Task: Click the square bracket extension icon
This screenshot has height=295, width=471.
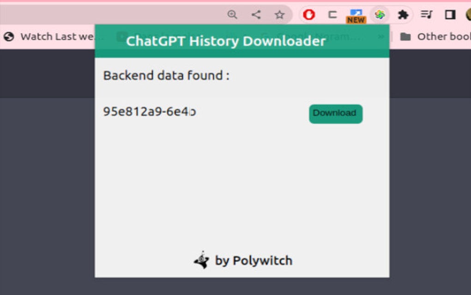Action: point(332,15)
